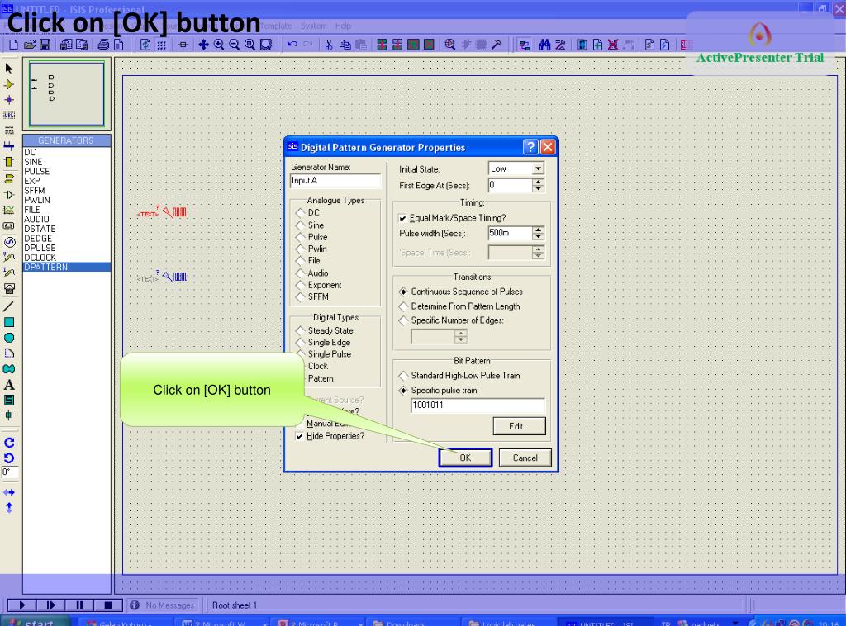This screenshot has width=846, height=626.
Task: Select Steady State digital type
Action: 301,330
